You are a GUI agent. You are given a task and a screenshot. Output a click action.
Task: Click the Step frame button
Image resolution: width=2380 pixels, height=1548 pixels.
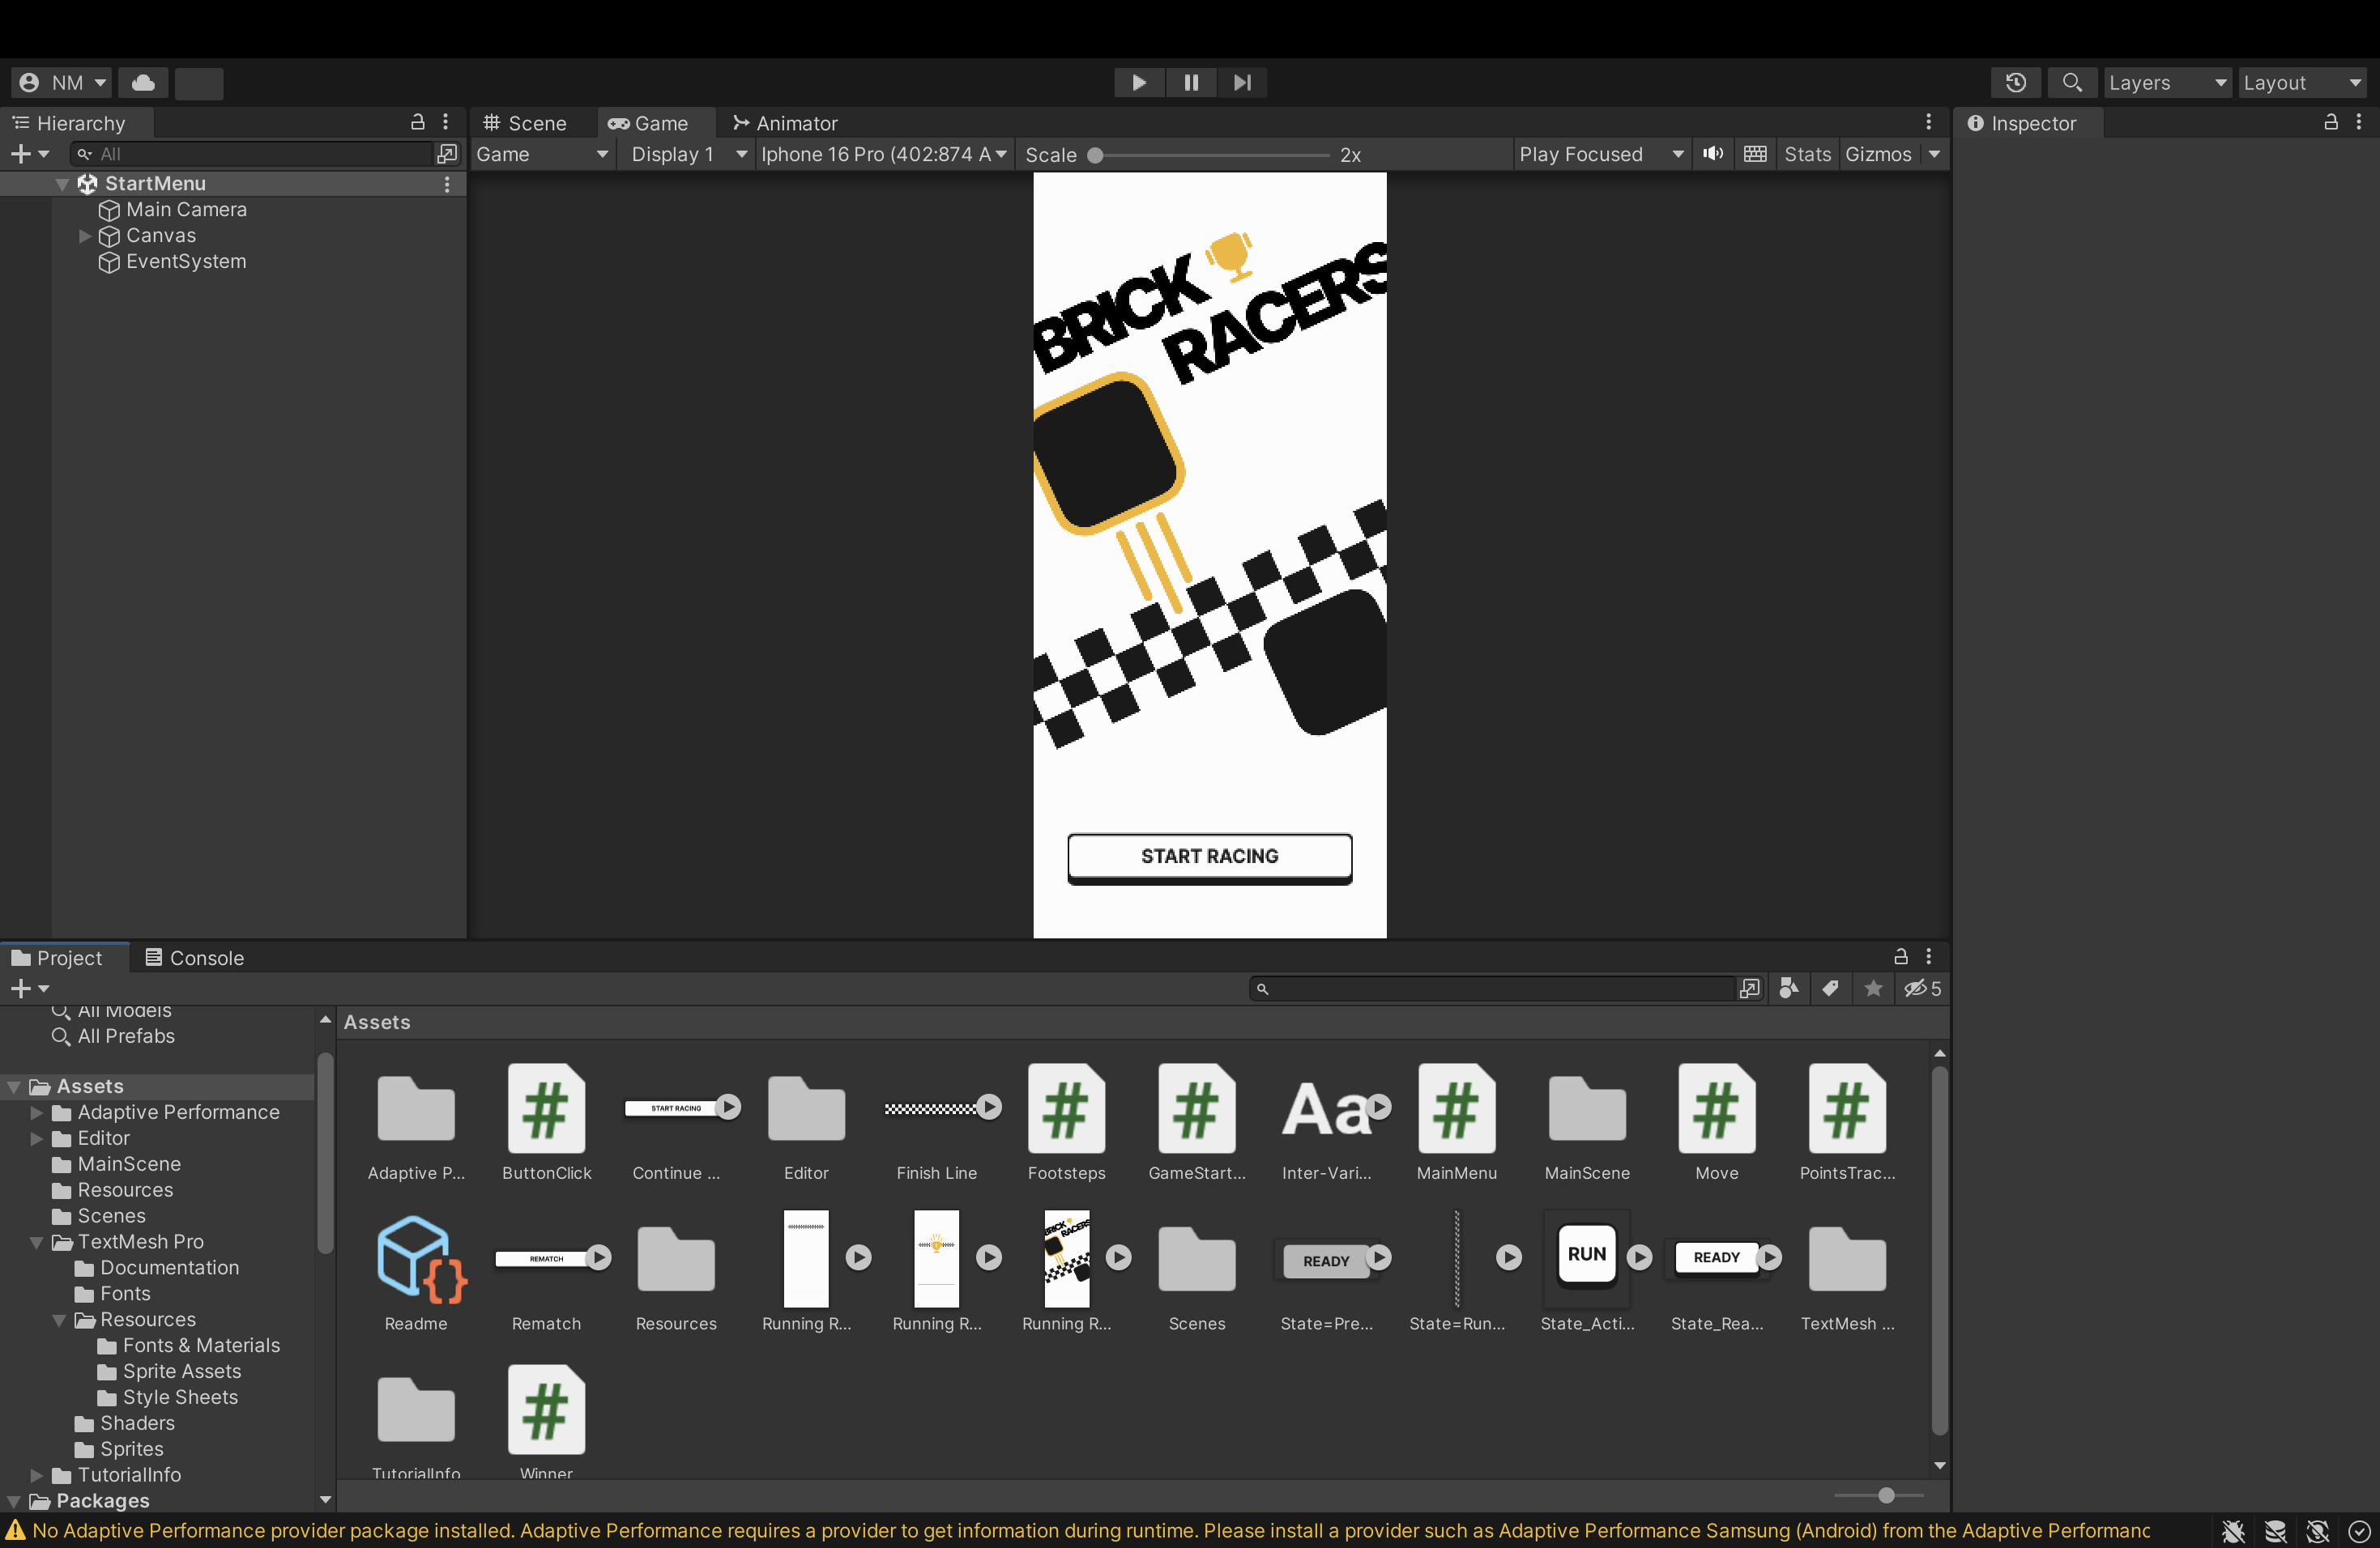coord(1242,83)
